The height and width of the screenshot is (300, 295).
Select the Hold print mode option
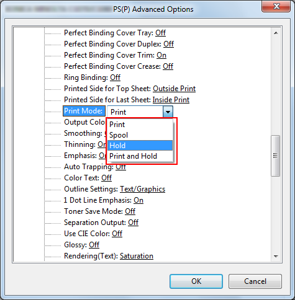(x=140, y=146)
